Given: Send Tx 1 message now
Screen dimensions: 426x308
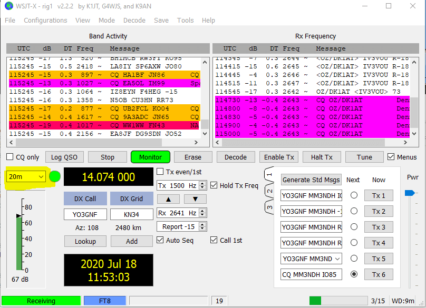Looking at the screenshot, I should (x=379, y=195).
